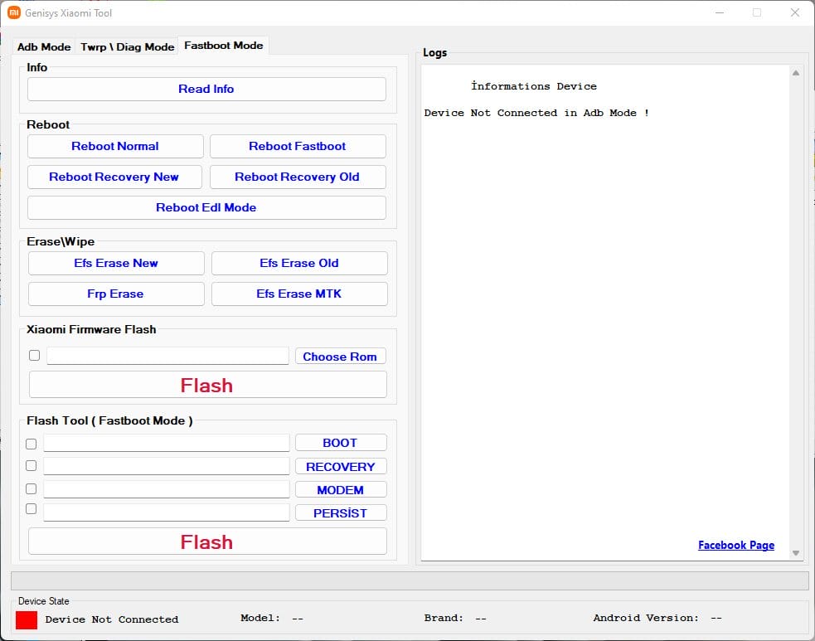Click the red Flash button for firmware

[x=206, y=384]
